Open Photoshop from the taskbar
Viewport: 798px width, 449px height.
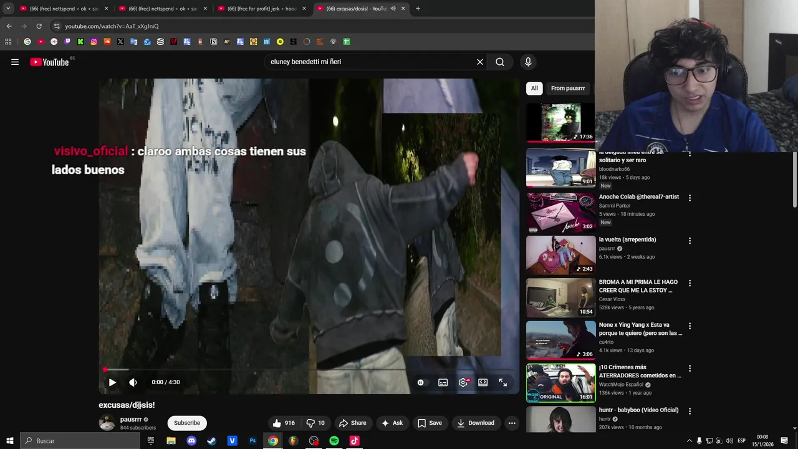click(x=252, y=441)
